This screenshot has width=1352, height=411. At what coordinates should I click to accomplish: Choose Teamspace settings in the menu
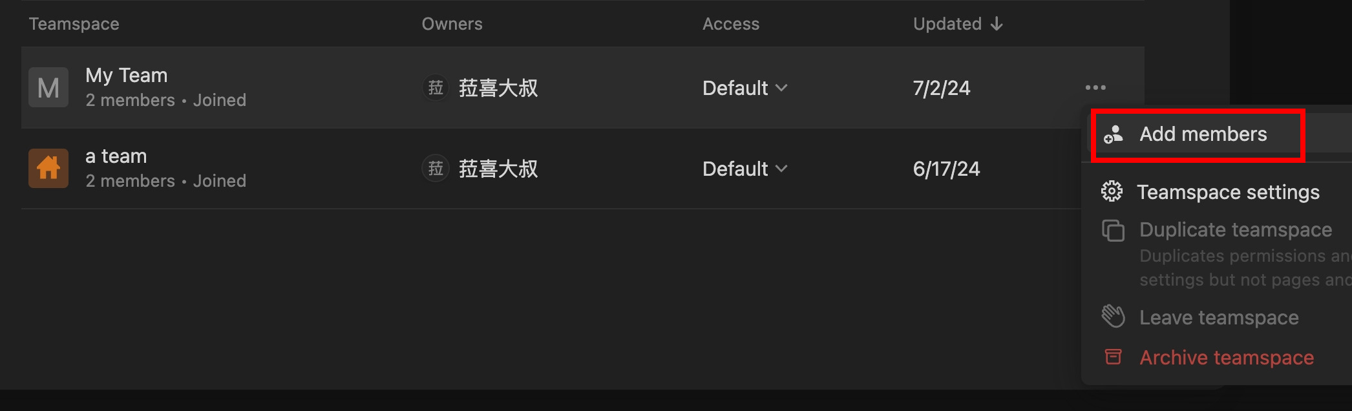tap(1228, 192)
